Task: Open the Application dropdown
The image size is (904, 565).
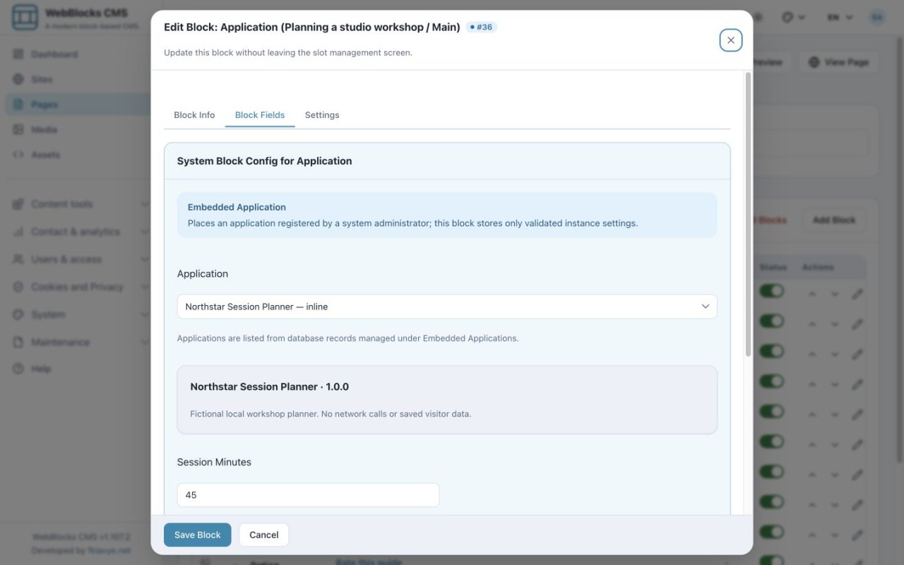Action: coord(447,307)
